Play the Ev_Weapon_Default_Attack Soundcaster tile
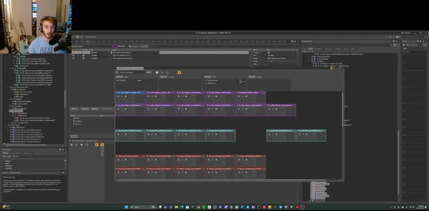The image size is (429, 211). click(246, 96)
